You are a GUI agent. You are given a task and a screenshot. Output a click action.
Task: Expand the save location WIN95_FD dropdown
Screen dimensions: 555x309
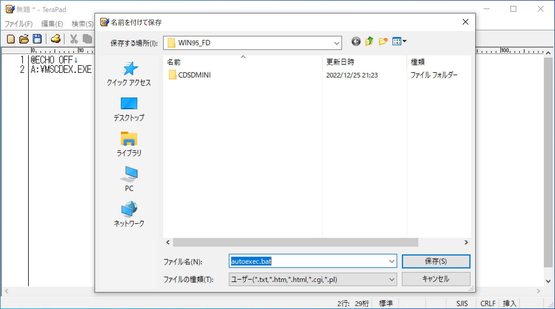[x=336, y=43]
